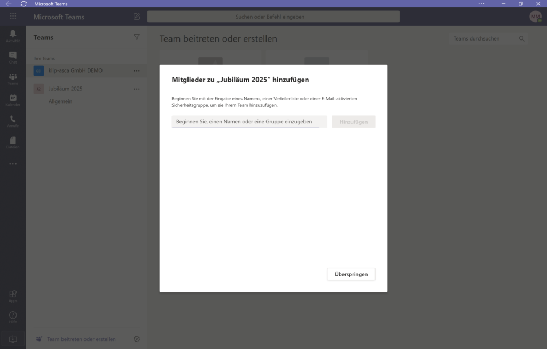The width and height of the screenshot is (547, 349).
Task: Open title bar more options ellipsis
Action: [481, 4]
